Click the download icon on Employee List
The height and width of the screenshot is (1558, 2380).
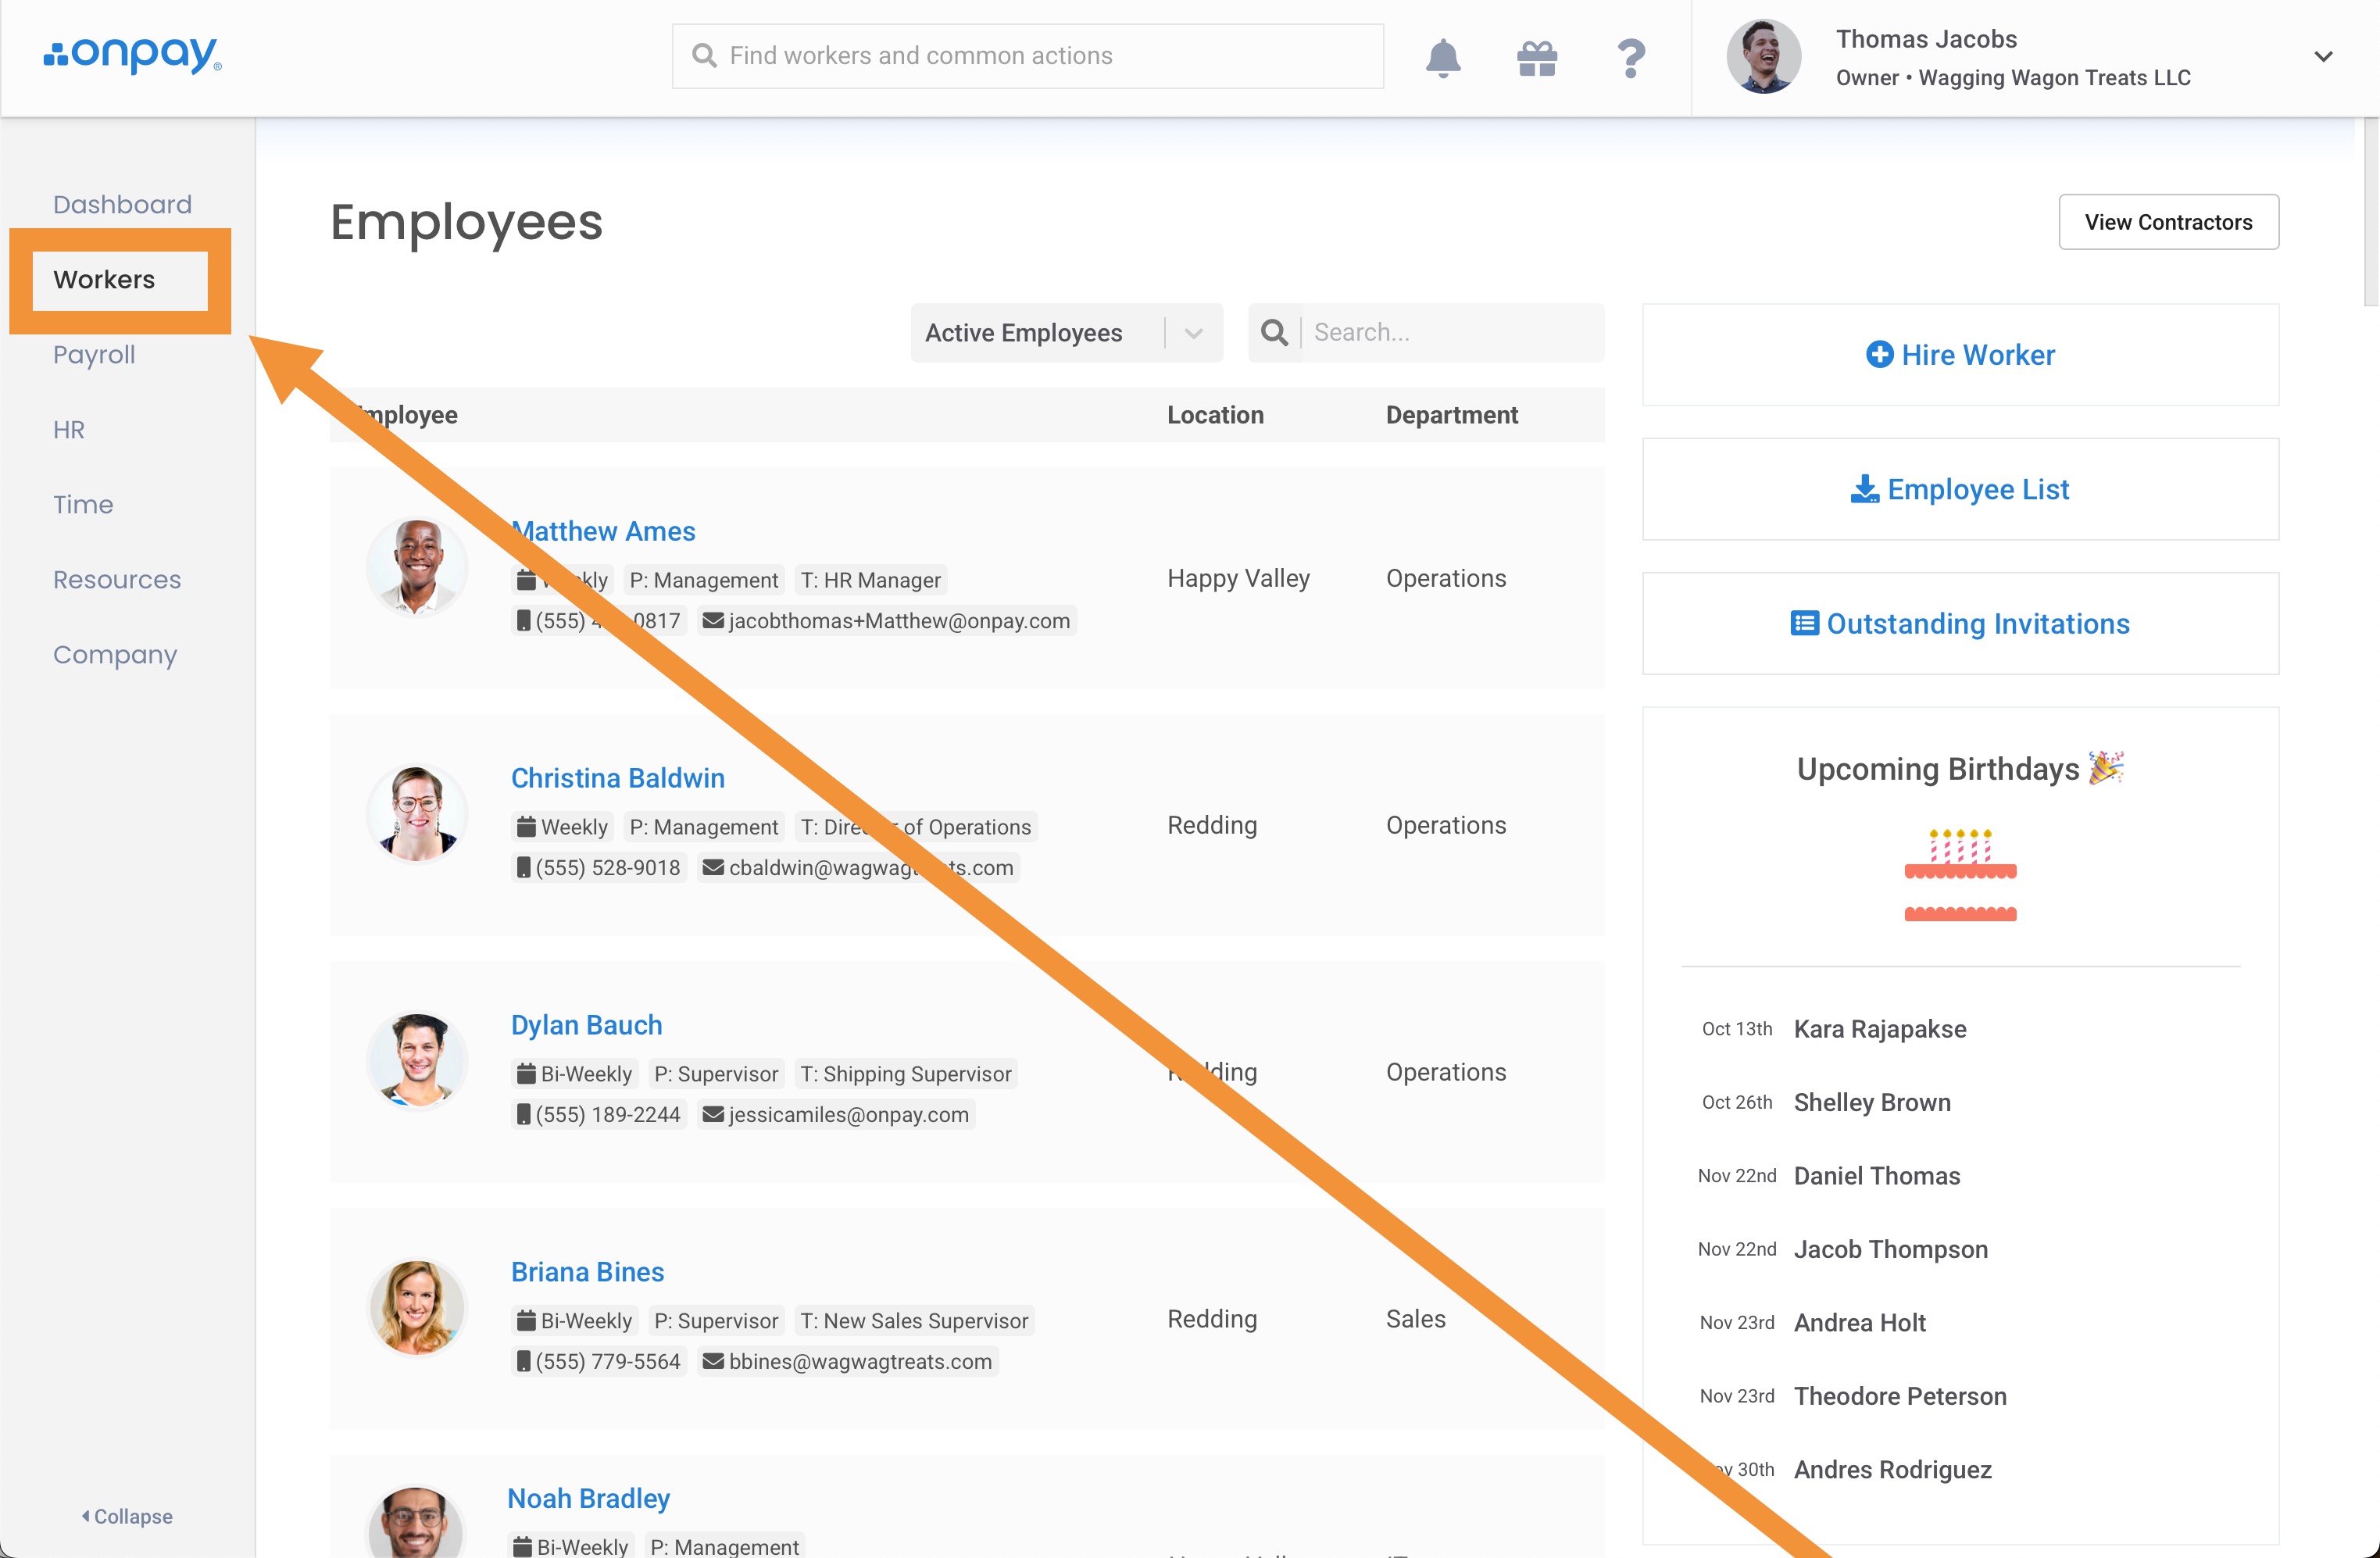(1864, 489)
